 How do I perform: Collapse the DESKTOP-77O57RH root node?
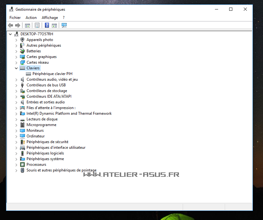click(10, 34)
